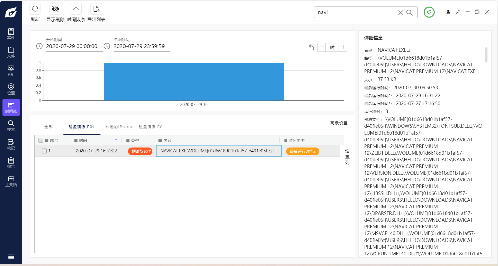Click the 时 hour unit box
Viewport: 498px width, 266px height.
[332, 47]
